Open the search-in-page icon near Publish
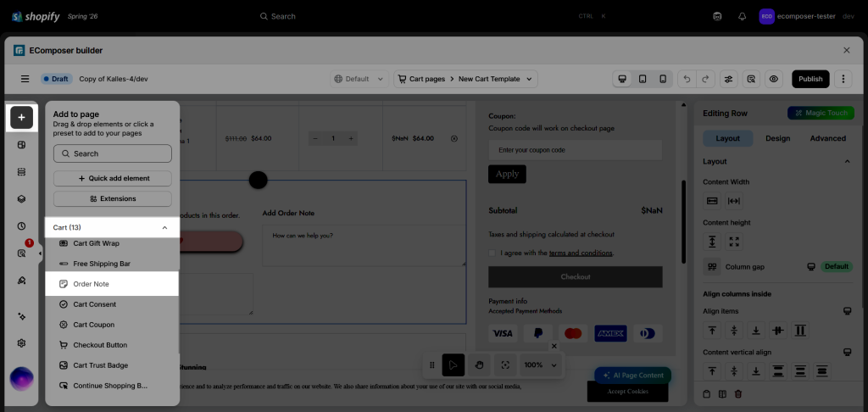 tap(751, 79)
